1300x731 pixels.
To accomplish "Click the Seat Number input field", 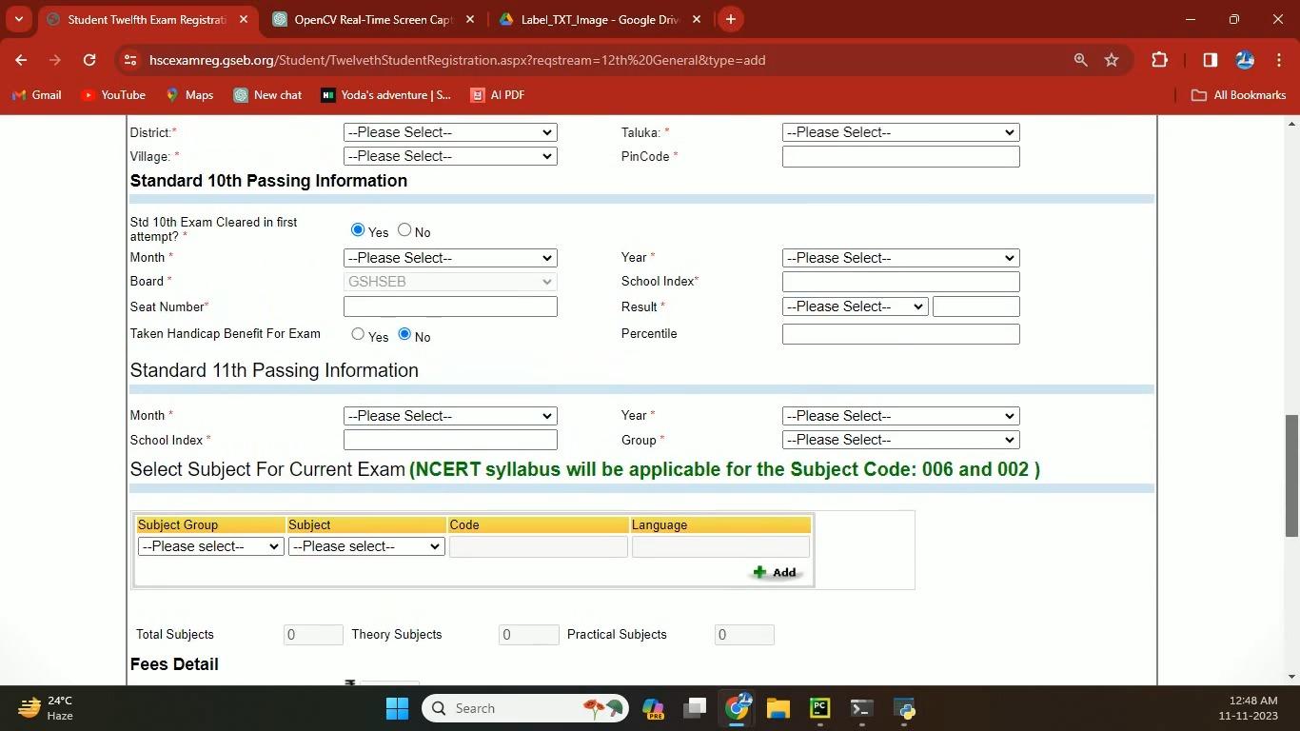I will pyautogui.click(x=450, y=306).
